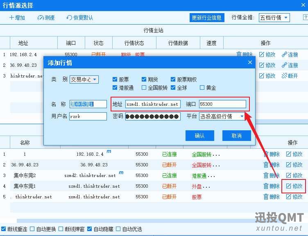
Task: Click 修改 for the lower-list 192.168.2.4 row
Action: (294, 154)
